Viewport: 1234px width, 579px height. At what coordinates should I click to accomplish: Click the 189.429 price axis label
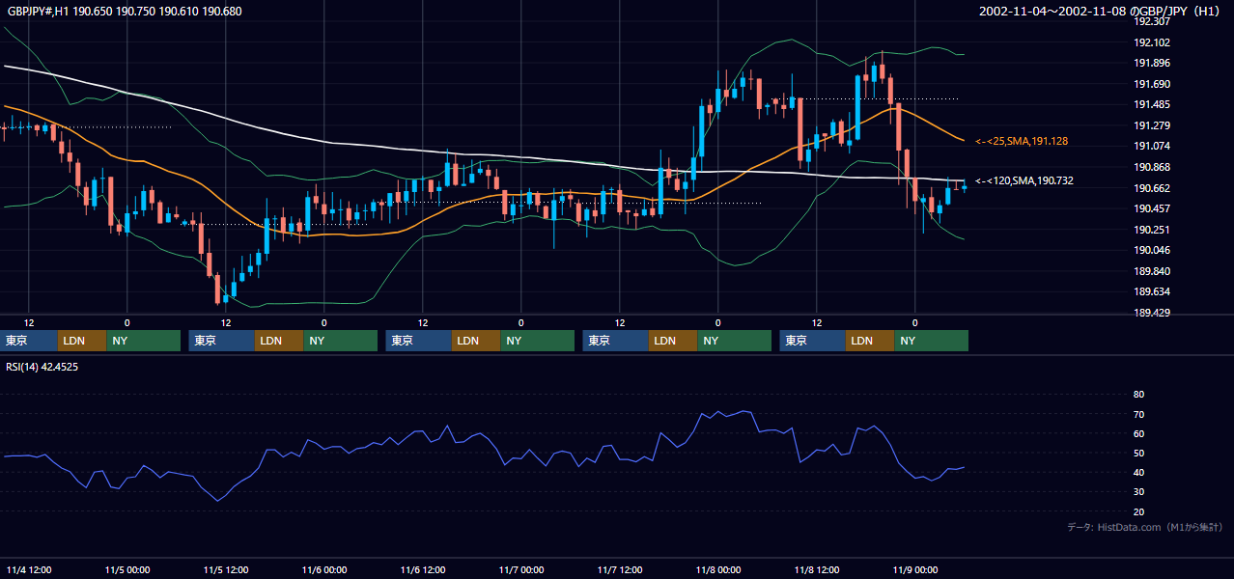click(1153, 313)
